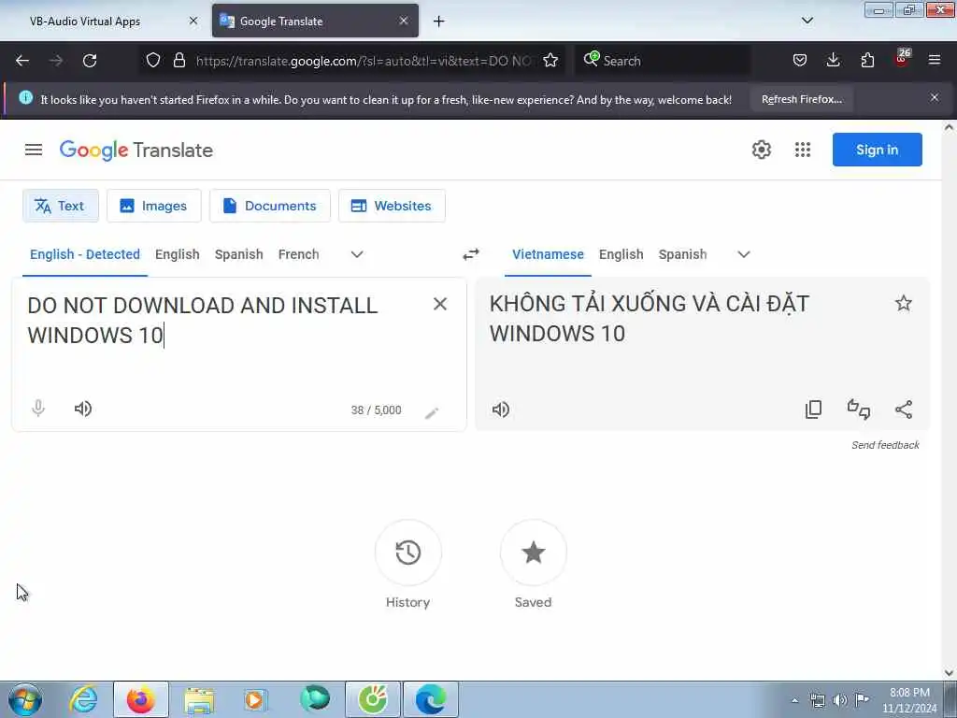
Task: Listen to the Vietnamese translation
Action: coord(501,409)
